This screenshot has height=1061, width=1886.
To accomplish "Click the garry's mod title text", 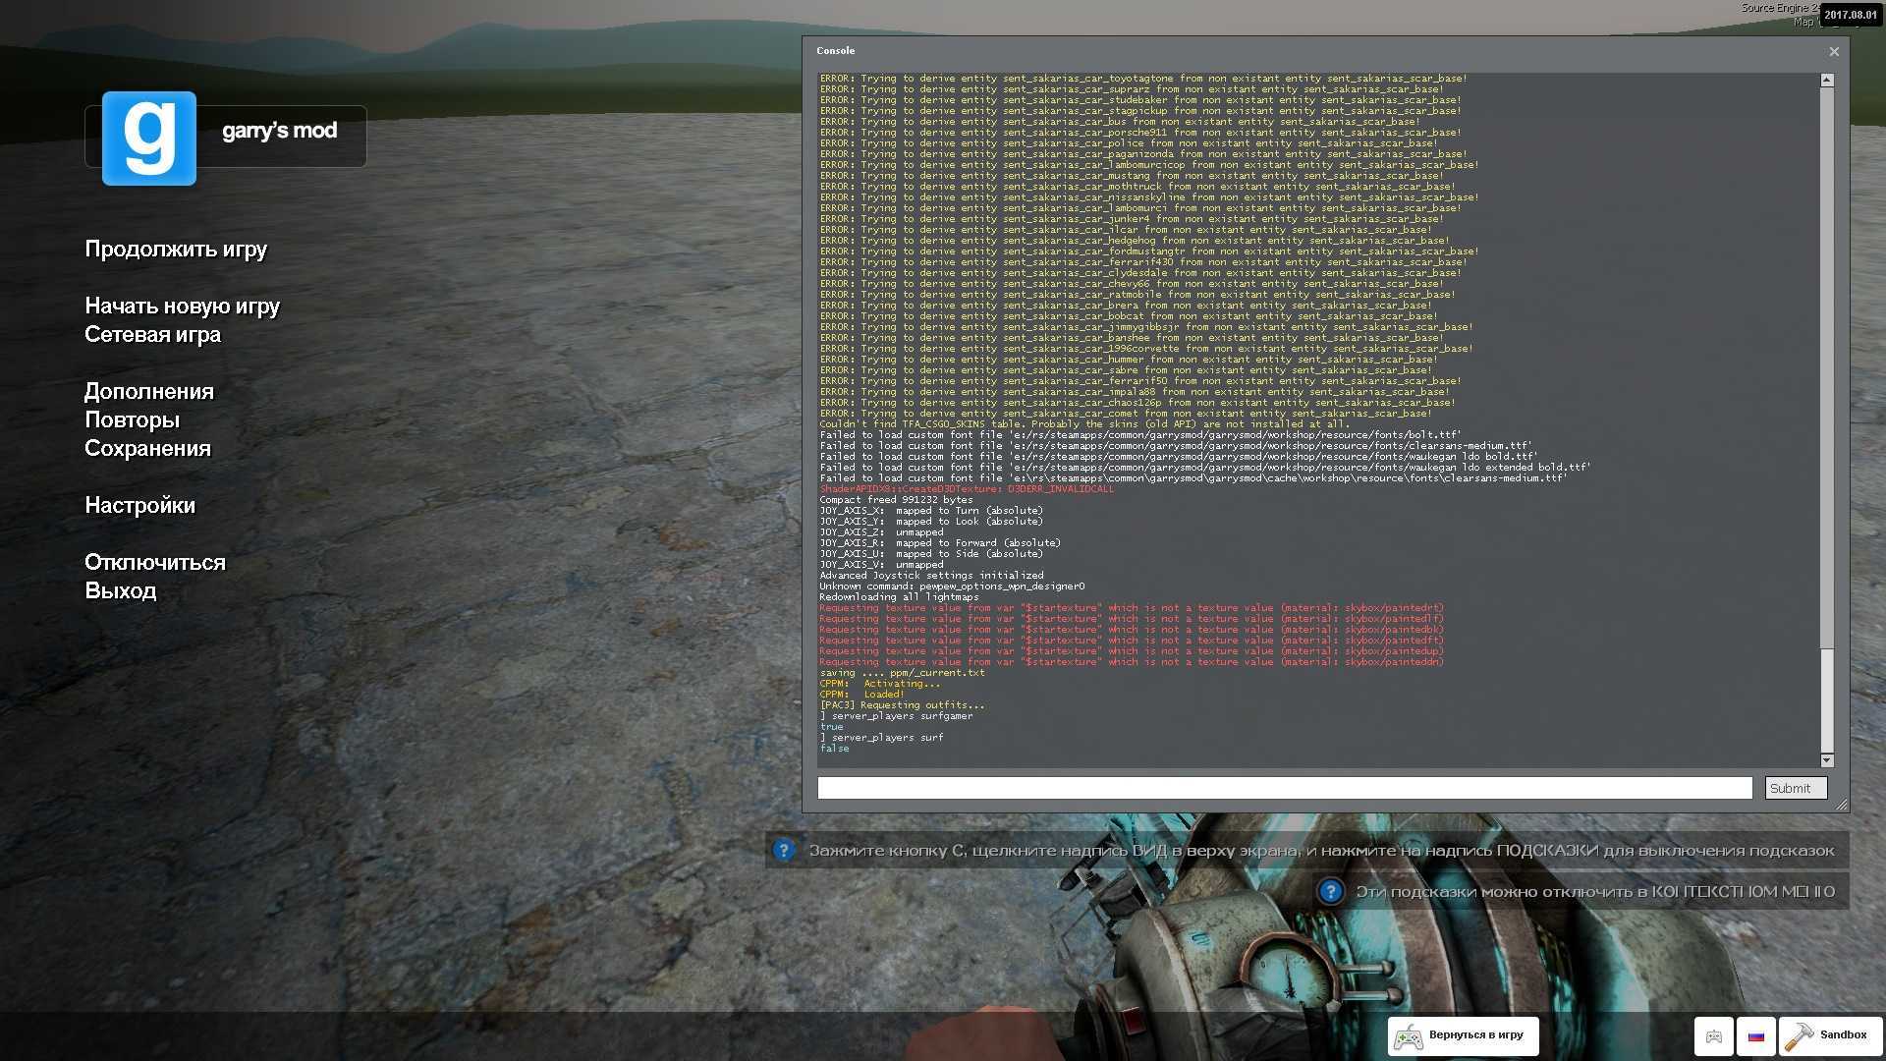I will pos(279,131).
